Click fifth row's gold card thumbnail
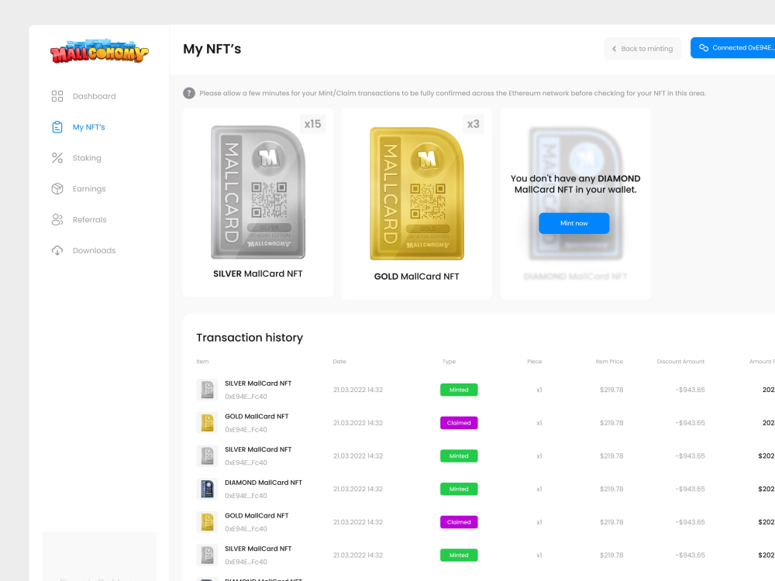 [x=207, y=522]
